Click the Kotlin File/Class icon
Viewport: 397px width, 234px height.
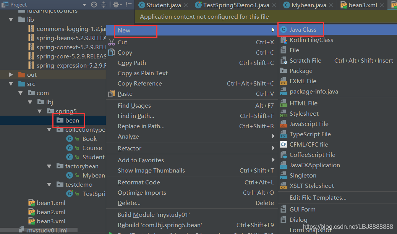(x=284, y=40)
